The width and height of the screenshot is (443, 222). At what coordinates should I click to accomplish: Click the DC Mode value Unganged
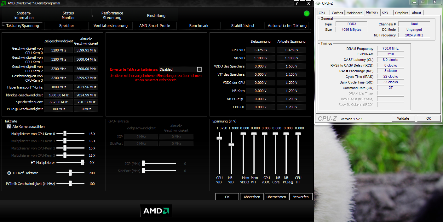414,30
